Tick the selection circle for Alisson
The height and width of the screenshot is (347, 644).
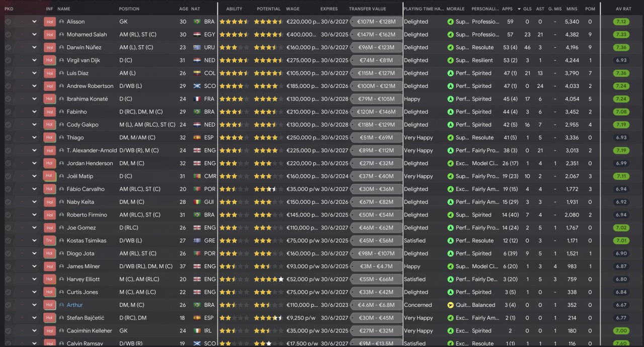tap(8, 22)
